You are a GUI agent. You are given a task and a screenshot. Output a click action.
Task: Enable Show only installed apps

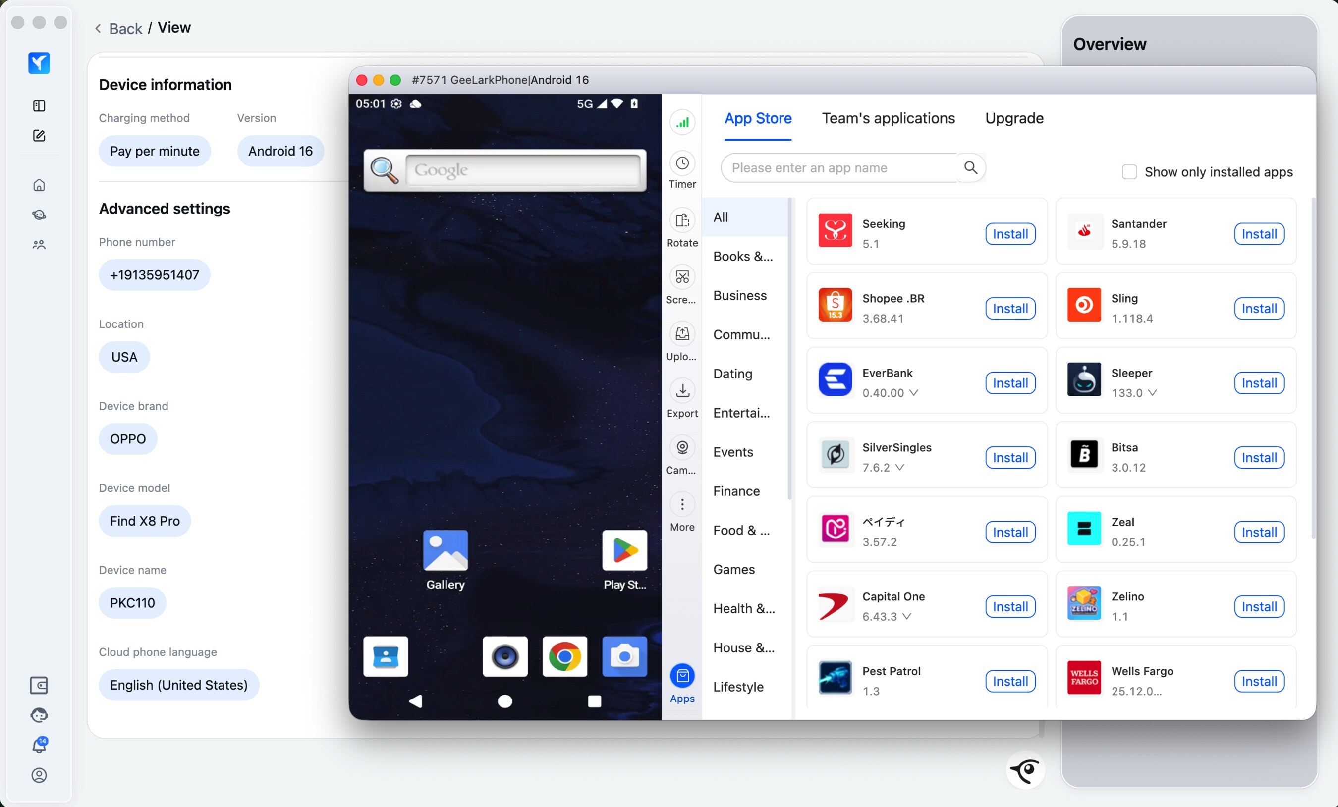coord(1129,171)
